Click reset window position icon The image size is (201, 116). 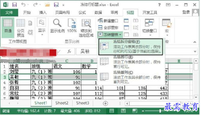point(136,34)
